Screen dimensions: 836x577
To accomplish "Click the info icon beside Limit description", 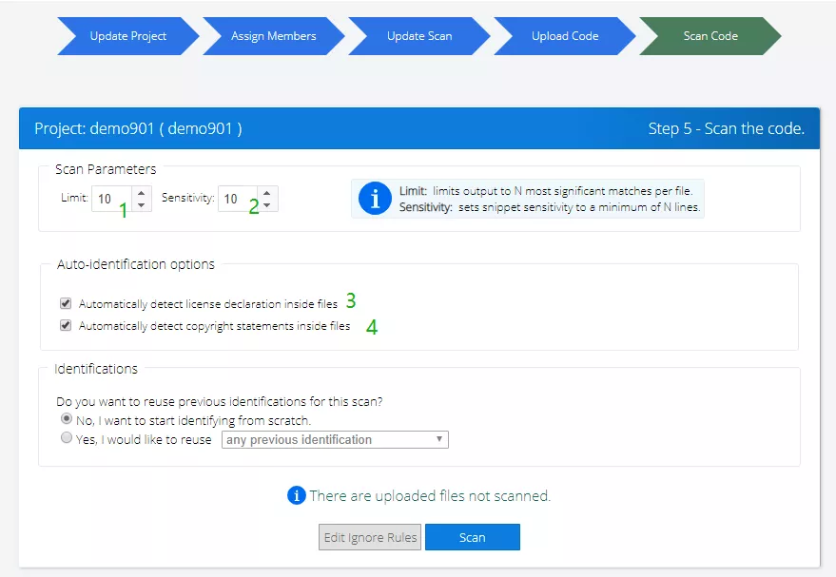I will pos(375,199).
